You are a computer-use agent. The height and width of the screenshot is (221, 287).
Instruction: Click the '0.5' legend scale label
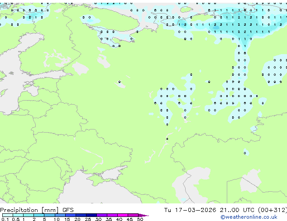tap(15, 219)
